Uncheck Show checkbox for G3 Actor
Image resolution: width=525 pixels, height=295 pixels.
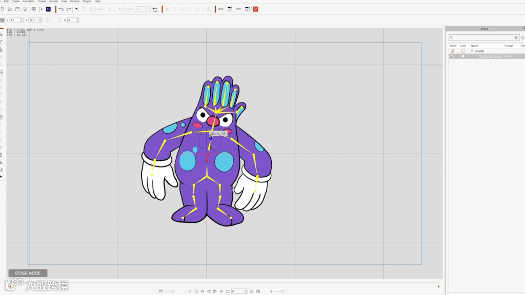click(453, 51)
